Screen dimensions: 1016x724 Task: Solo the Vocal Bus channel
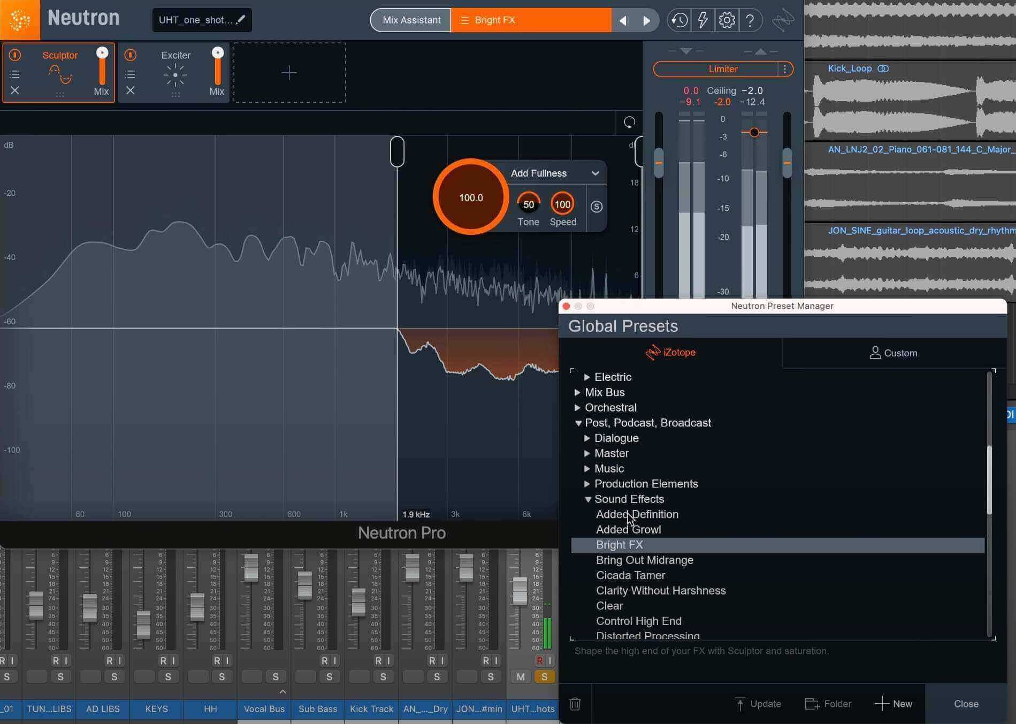pos(276,676)
